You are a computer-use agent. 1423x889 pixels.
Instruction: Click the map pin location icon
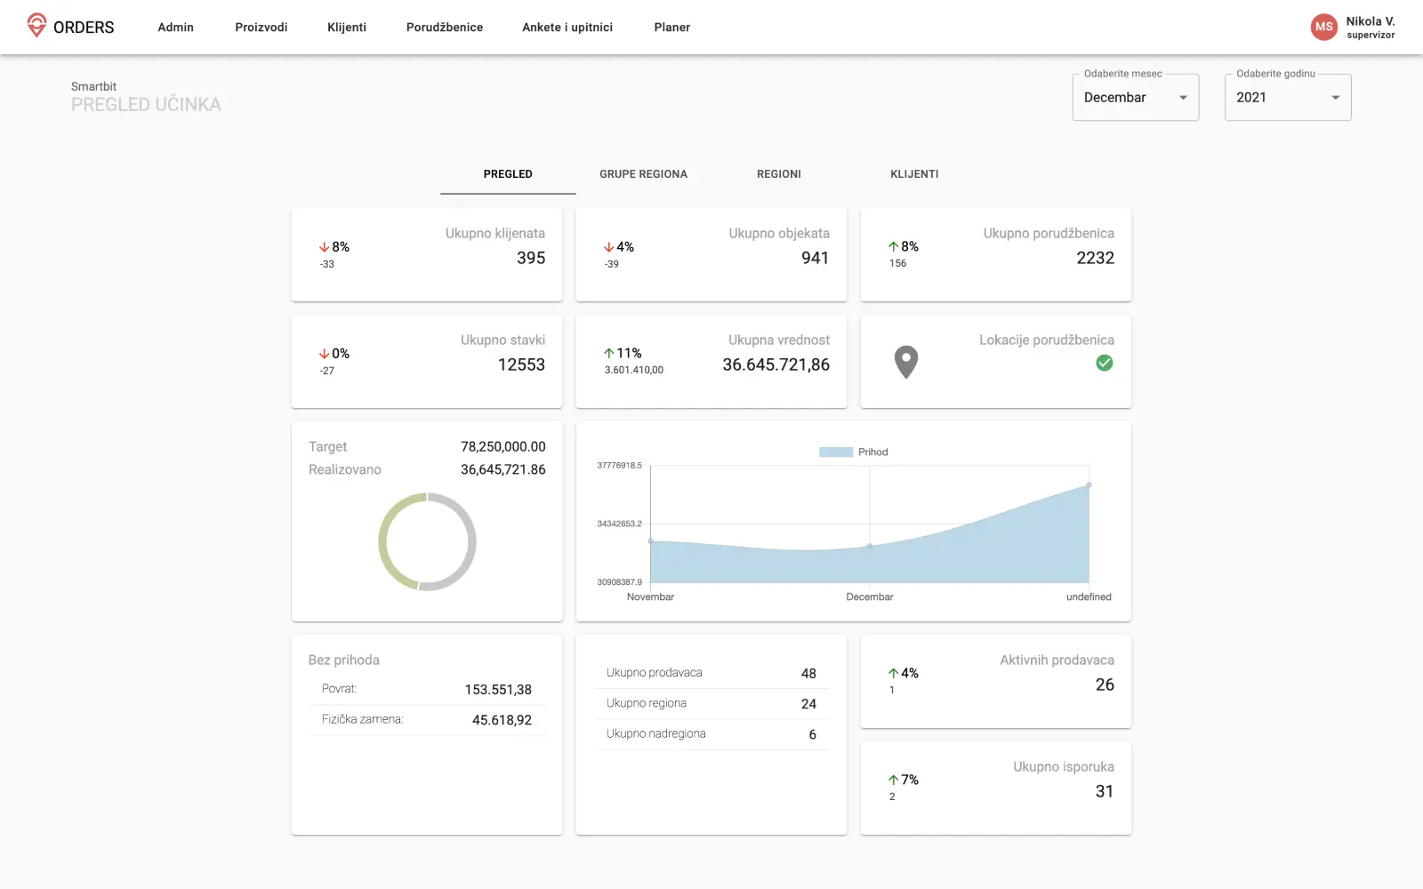pos(905,362)
